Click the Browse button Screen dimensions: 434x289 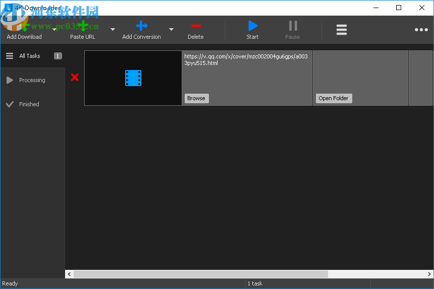(x=196, y=98)
